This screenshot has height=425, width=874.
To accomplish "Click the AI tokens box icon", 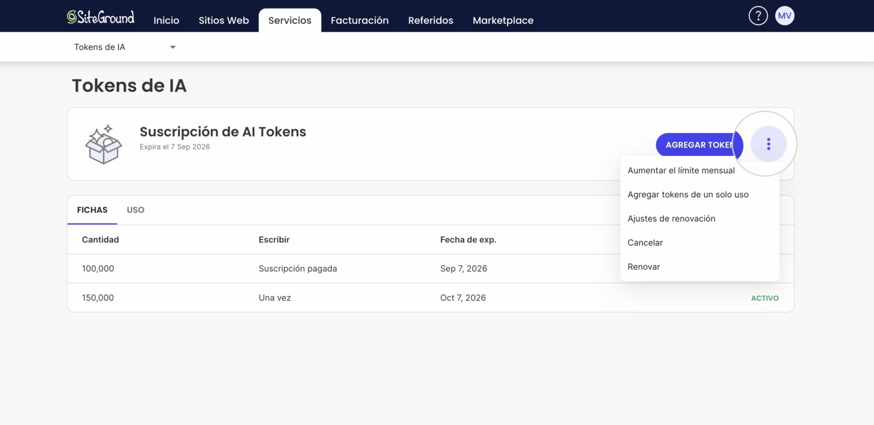I will (104, 144).
